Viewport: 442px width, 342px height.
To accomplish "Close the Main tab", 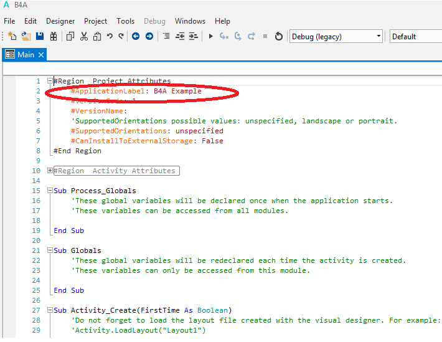I will (41, 54).
